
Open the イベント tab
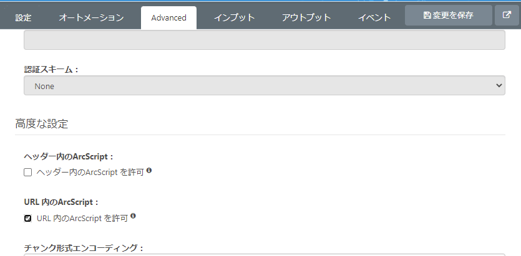tap(374, 17)
